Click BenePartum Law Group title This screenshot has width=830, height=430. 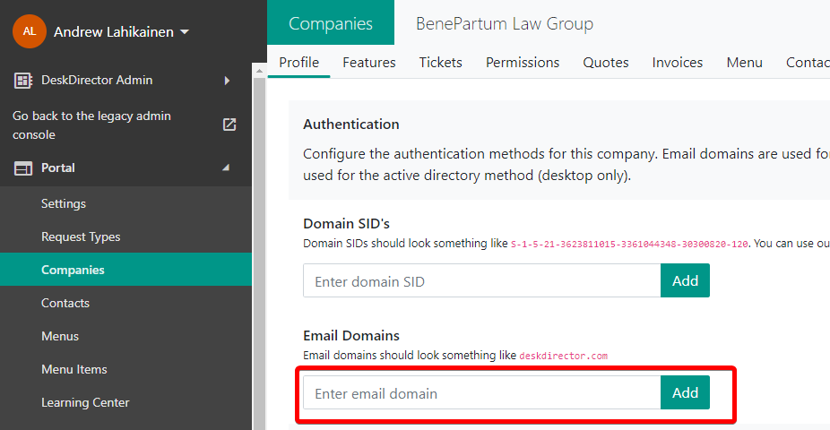click(505, 24)
